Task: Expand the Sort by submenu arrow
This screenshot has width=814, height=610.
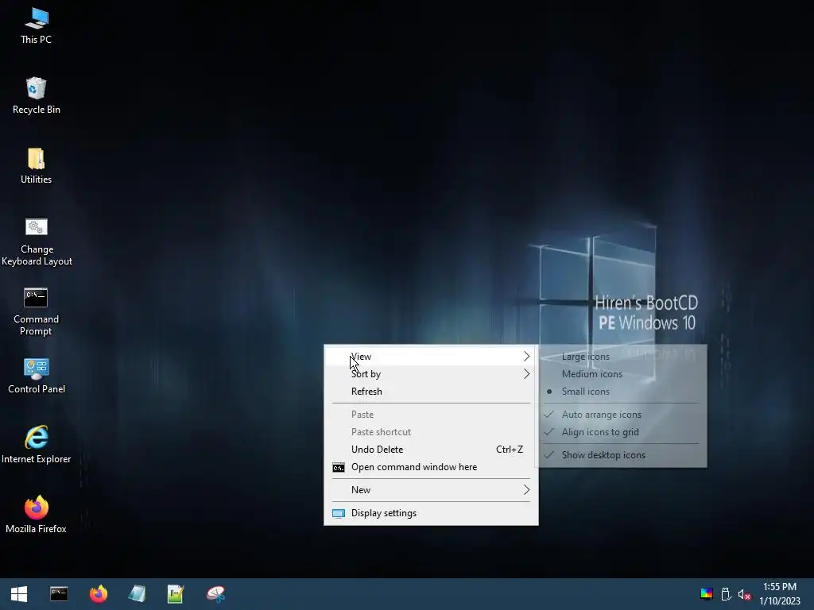Action: coord(526,374)
